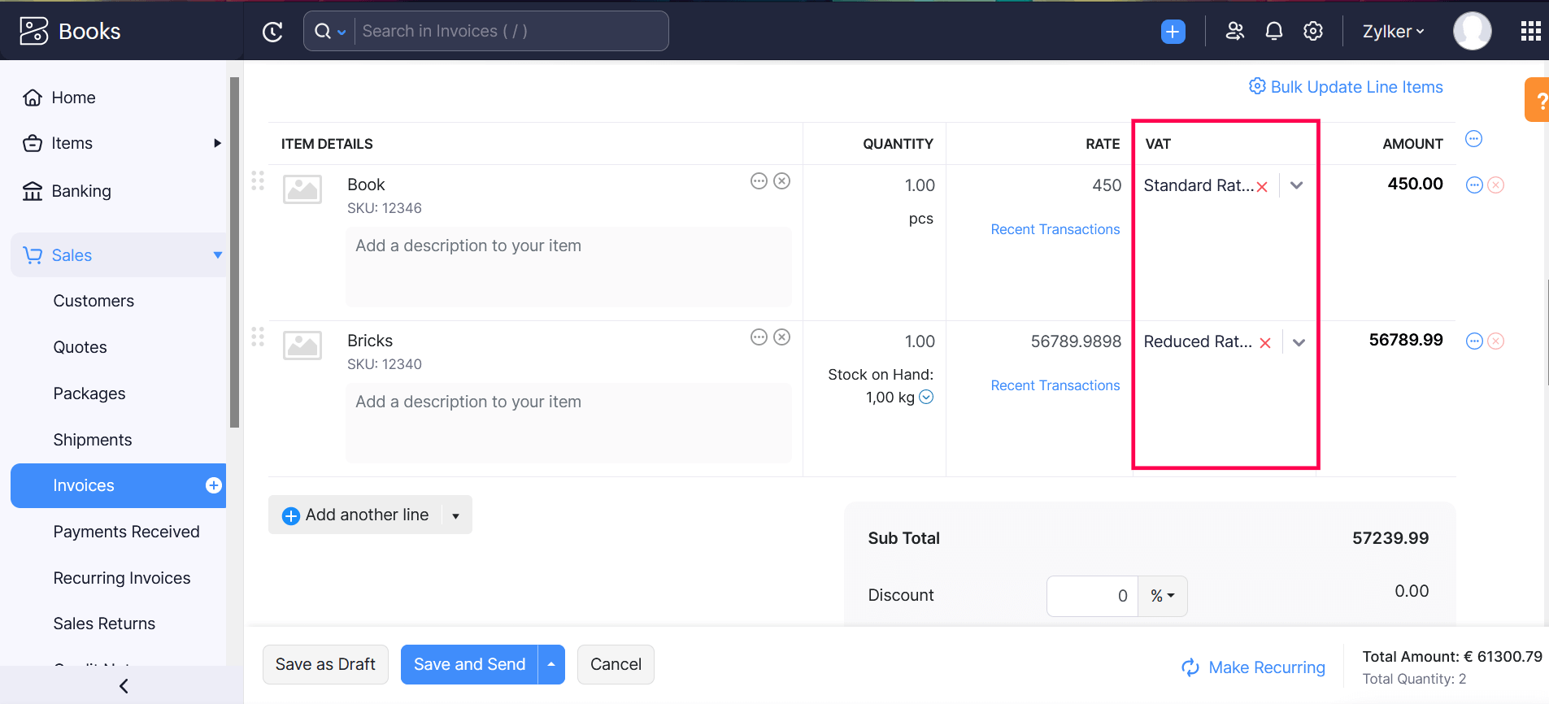
Task: Go to Payments Received
Action: 126,532
